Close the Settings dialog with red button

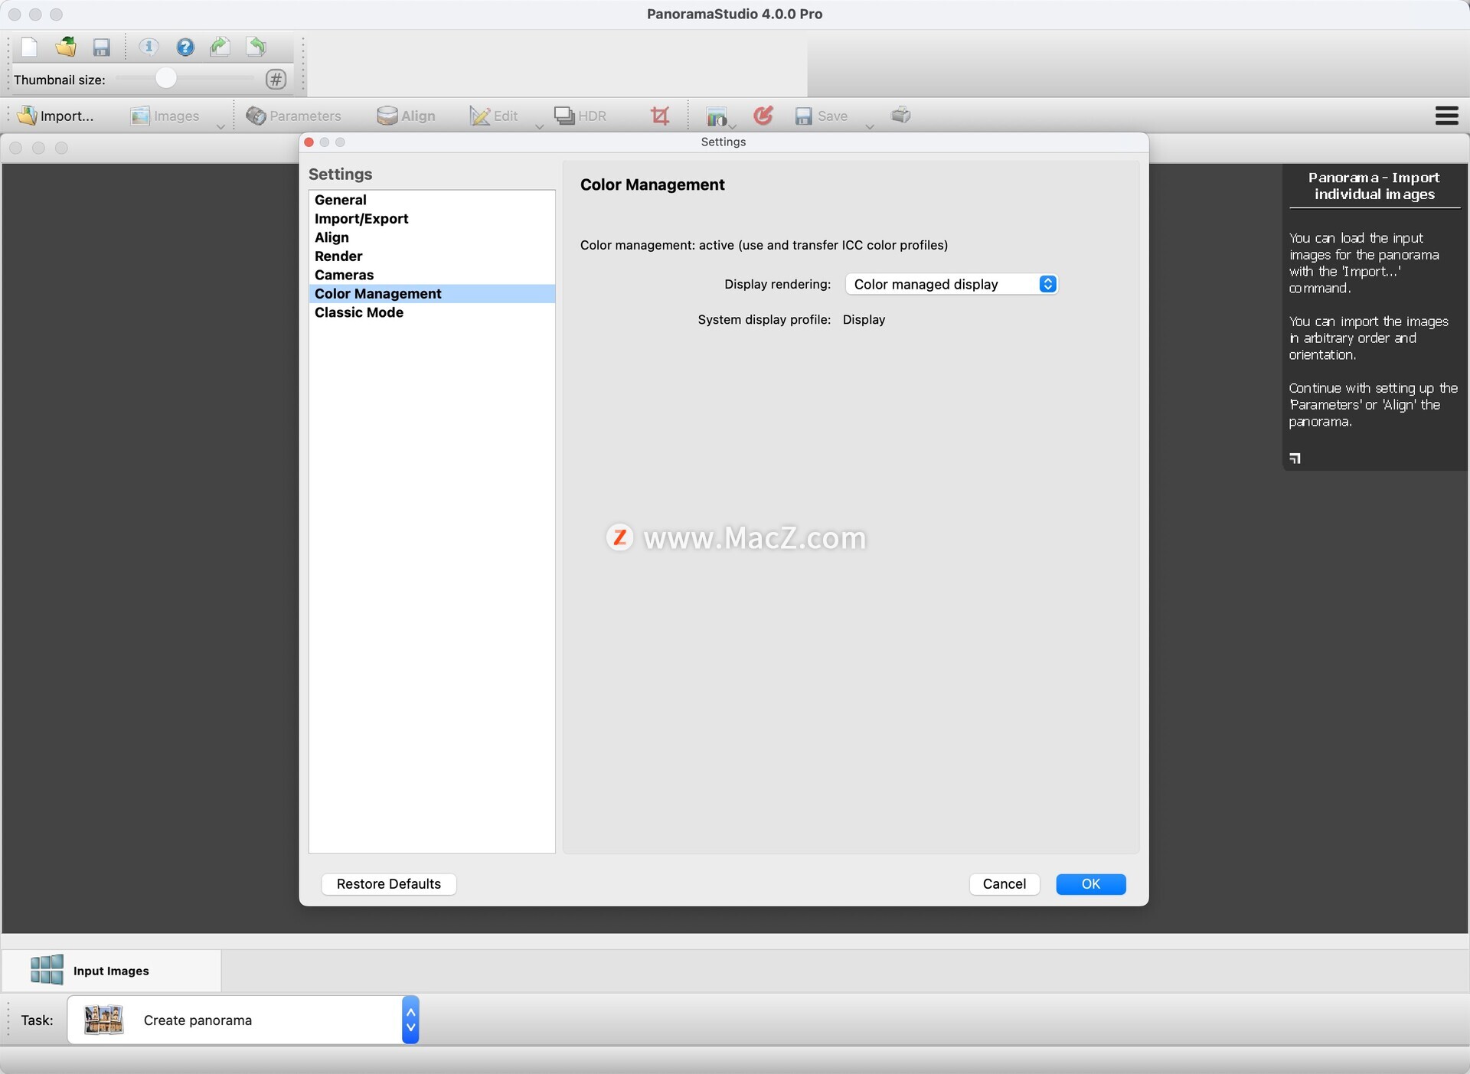[309, 142]
